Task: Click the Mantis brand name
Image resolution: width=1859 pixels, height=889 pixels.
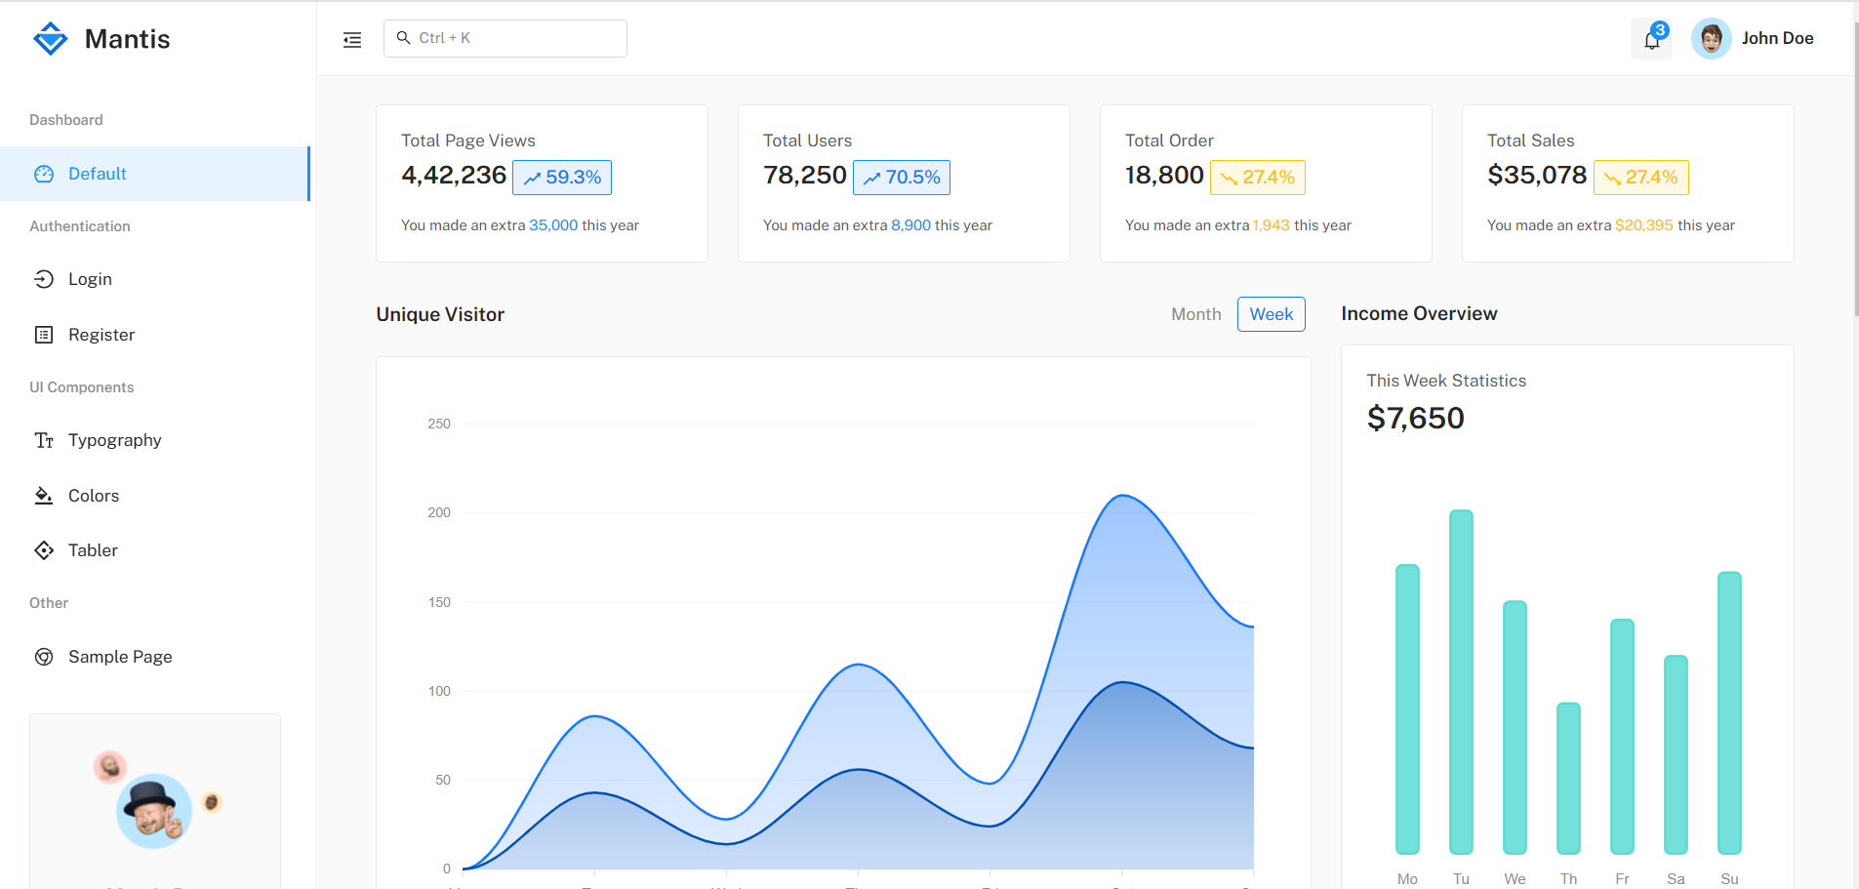Action: [x=127, y=39]
